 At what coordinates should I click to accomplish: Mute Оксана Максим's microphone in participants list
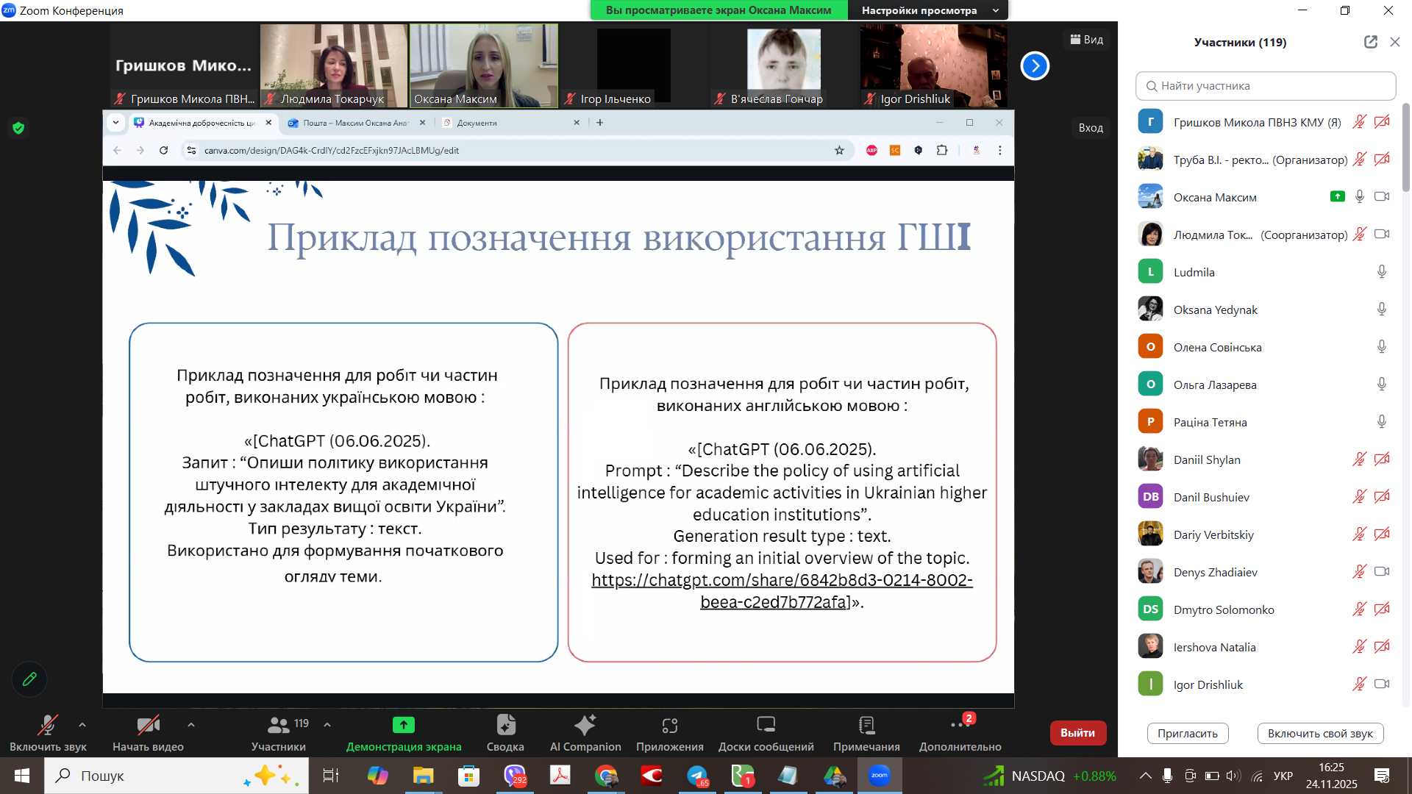click(1360, 196)
